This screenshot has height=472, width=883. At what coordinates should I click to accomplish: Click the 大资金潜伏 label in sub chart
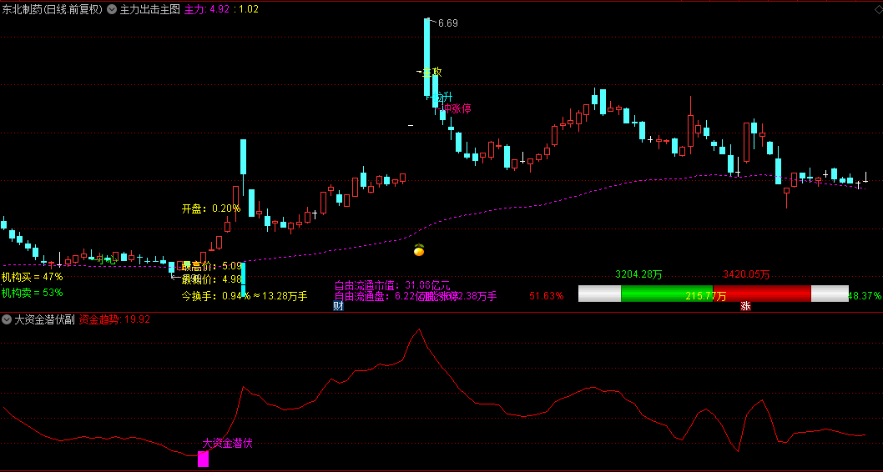pos(228,444)
